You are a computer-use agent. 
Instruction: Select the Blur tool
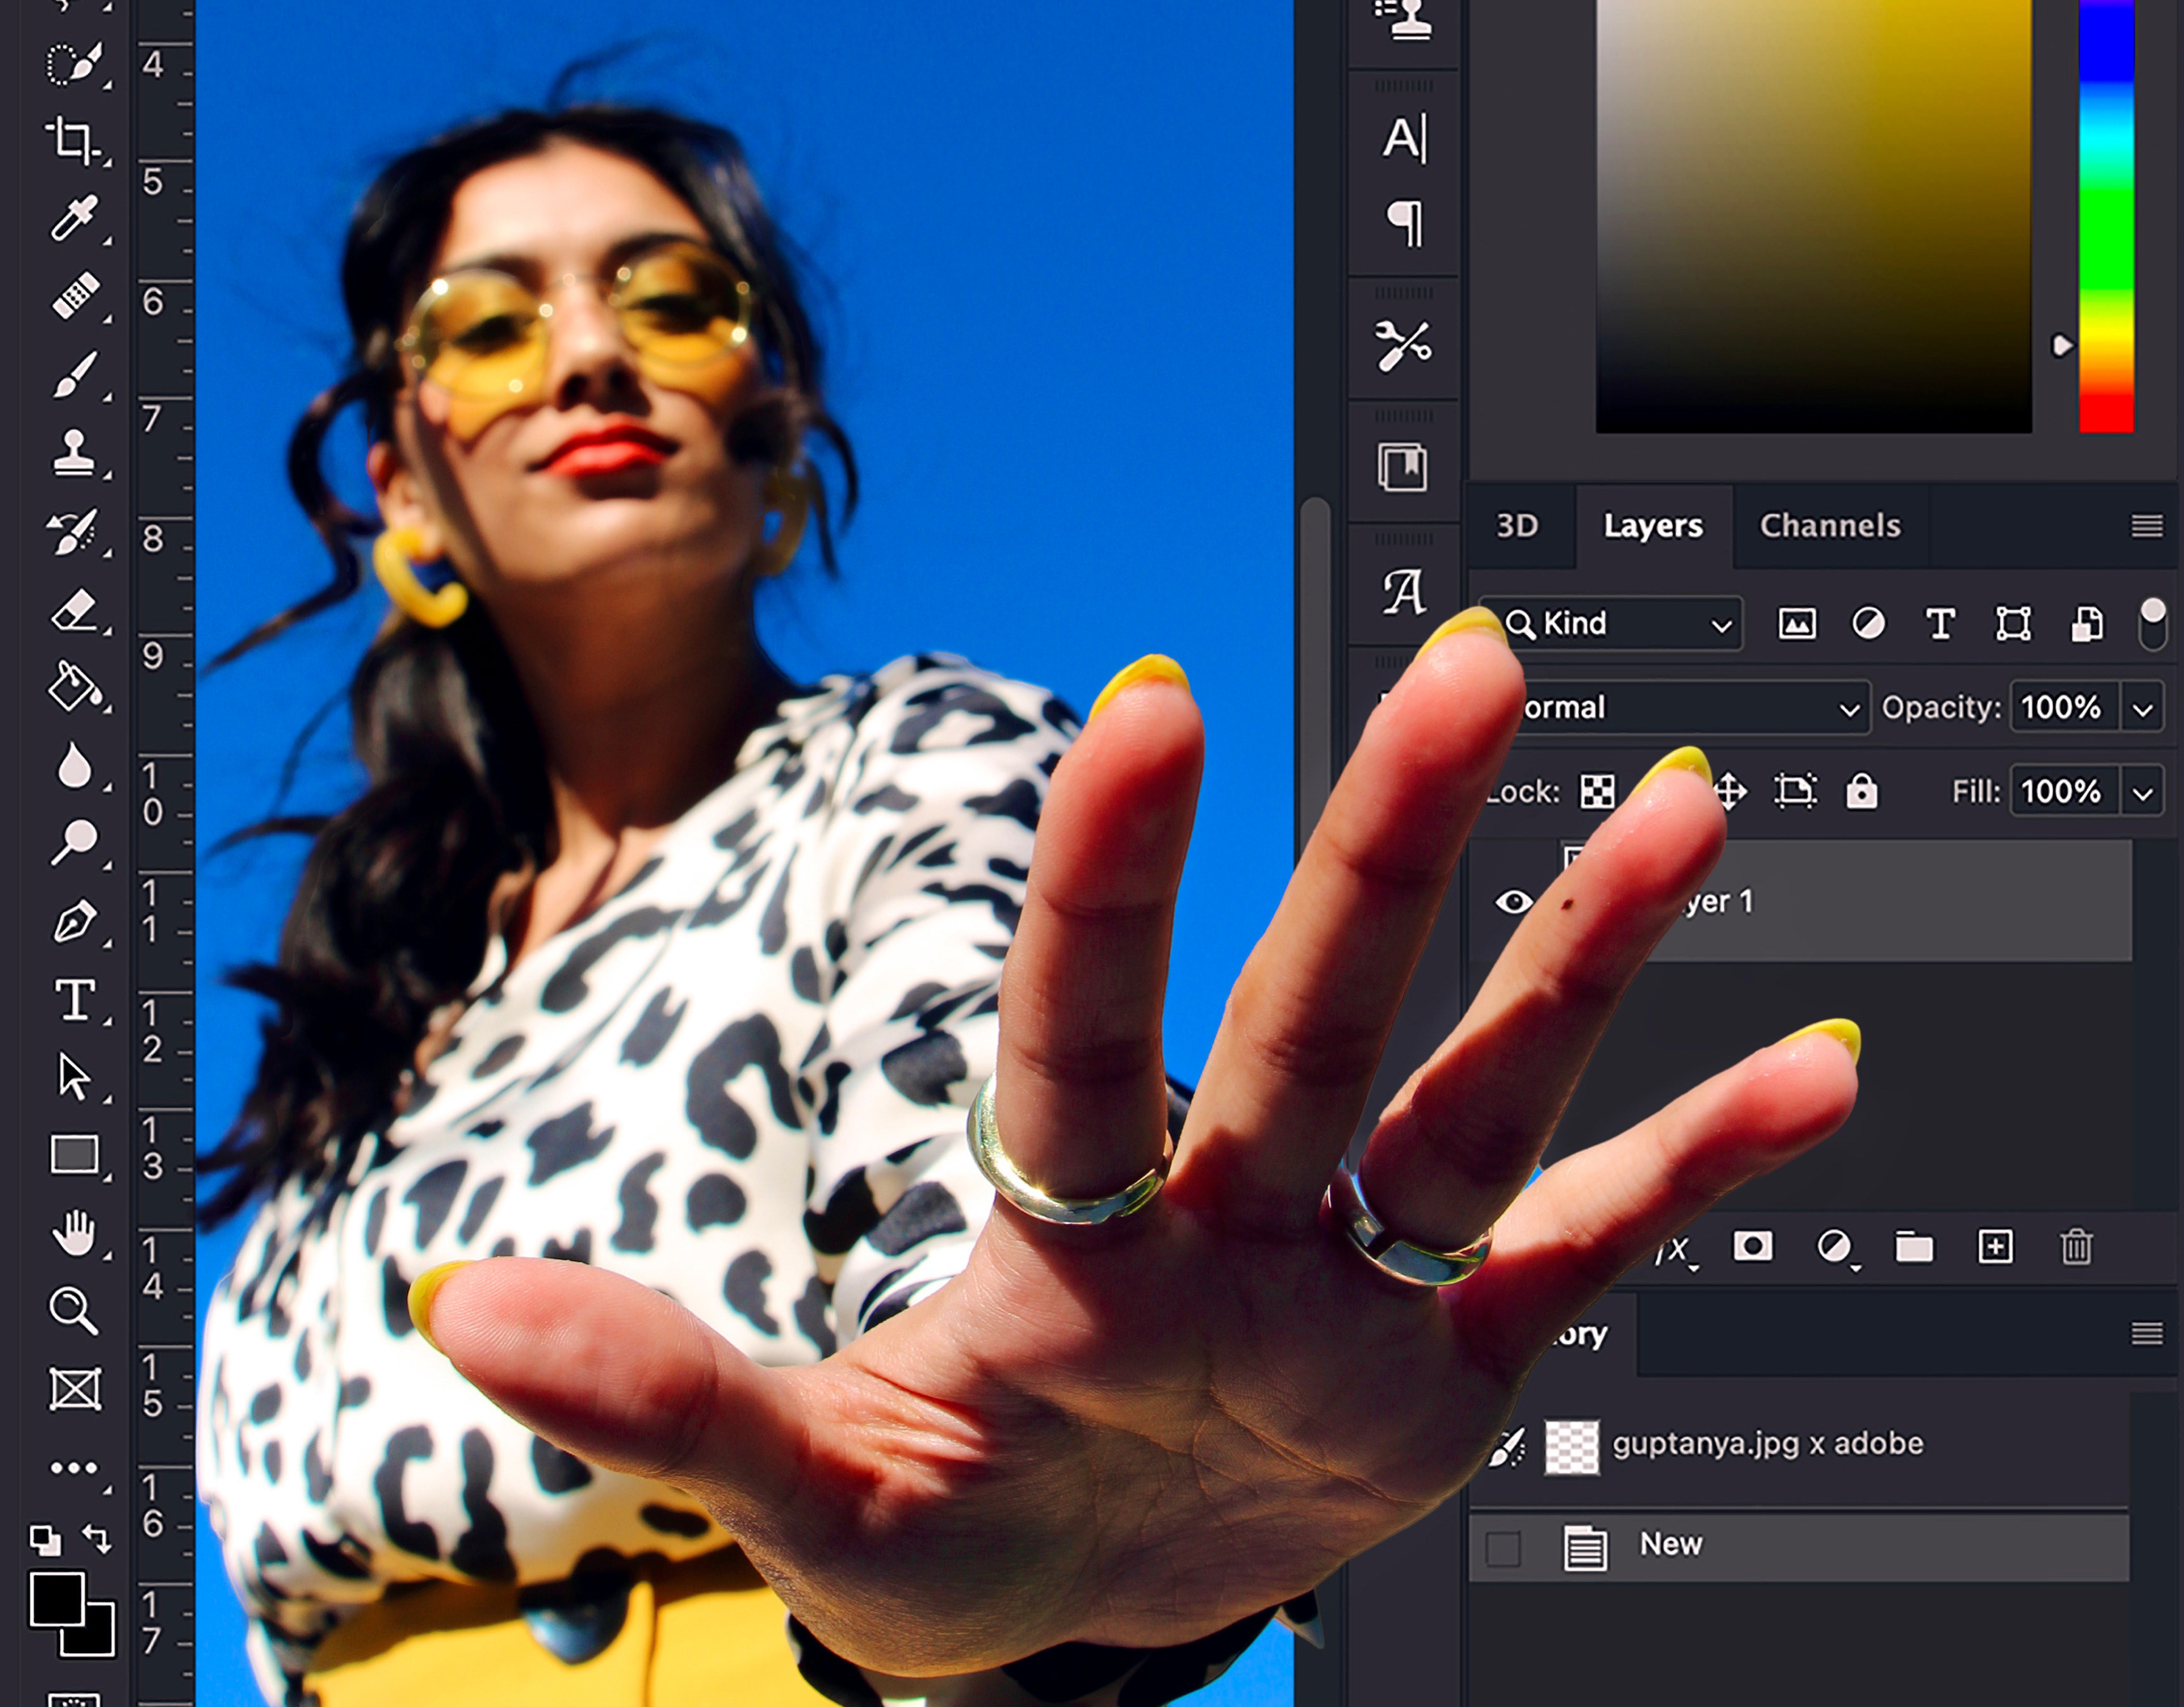[75, 766]
